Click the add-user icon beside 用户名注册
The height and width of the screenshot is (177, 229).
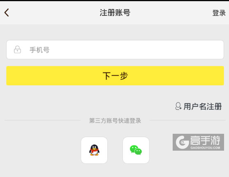click(x=178, y=106)
